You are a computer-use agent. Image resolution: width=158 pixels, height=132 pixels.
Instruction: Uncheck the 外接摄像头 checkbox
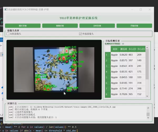(81, 34)
